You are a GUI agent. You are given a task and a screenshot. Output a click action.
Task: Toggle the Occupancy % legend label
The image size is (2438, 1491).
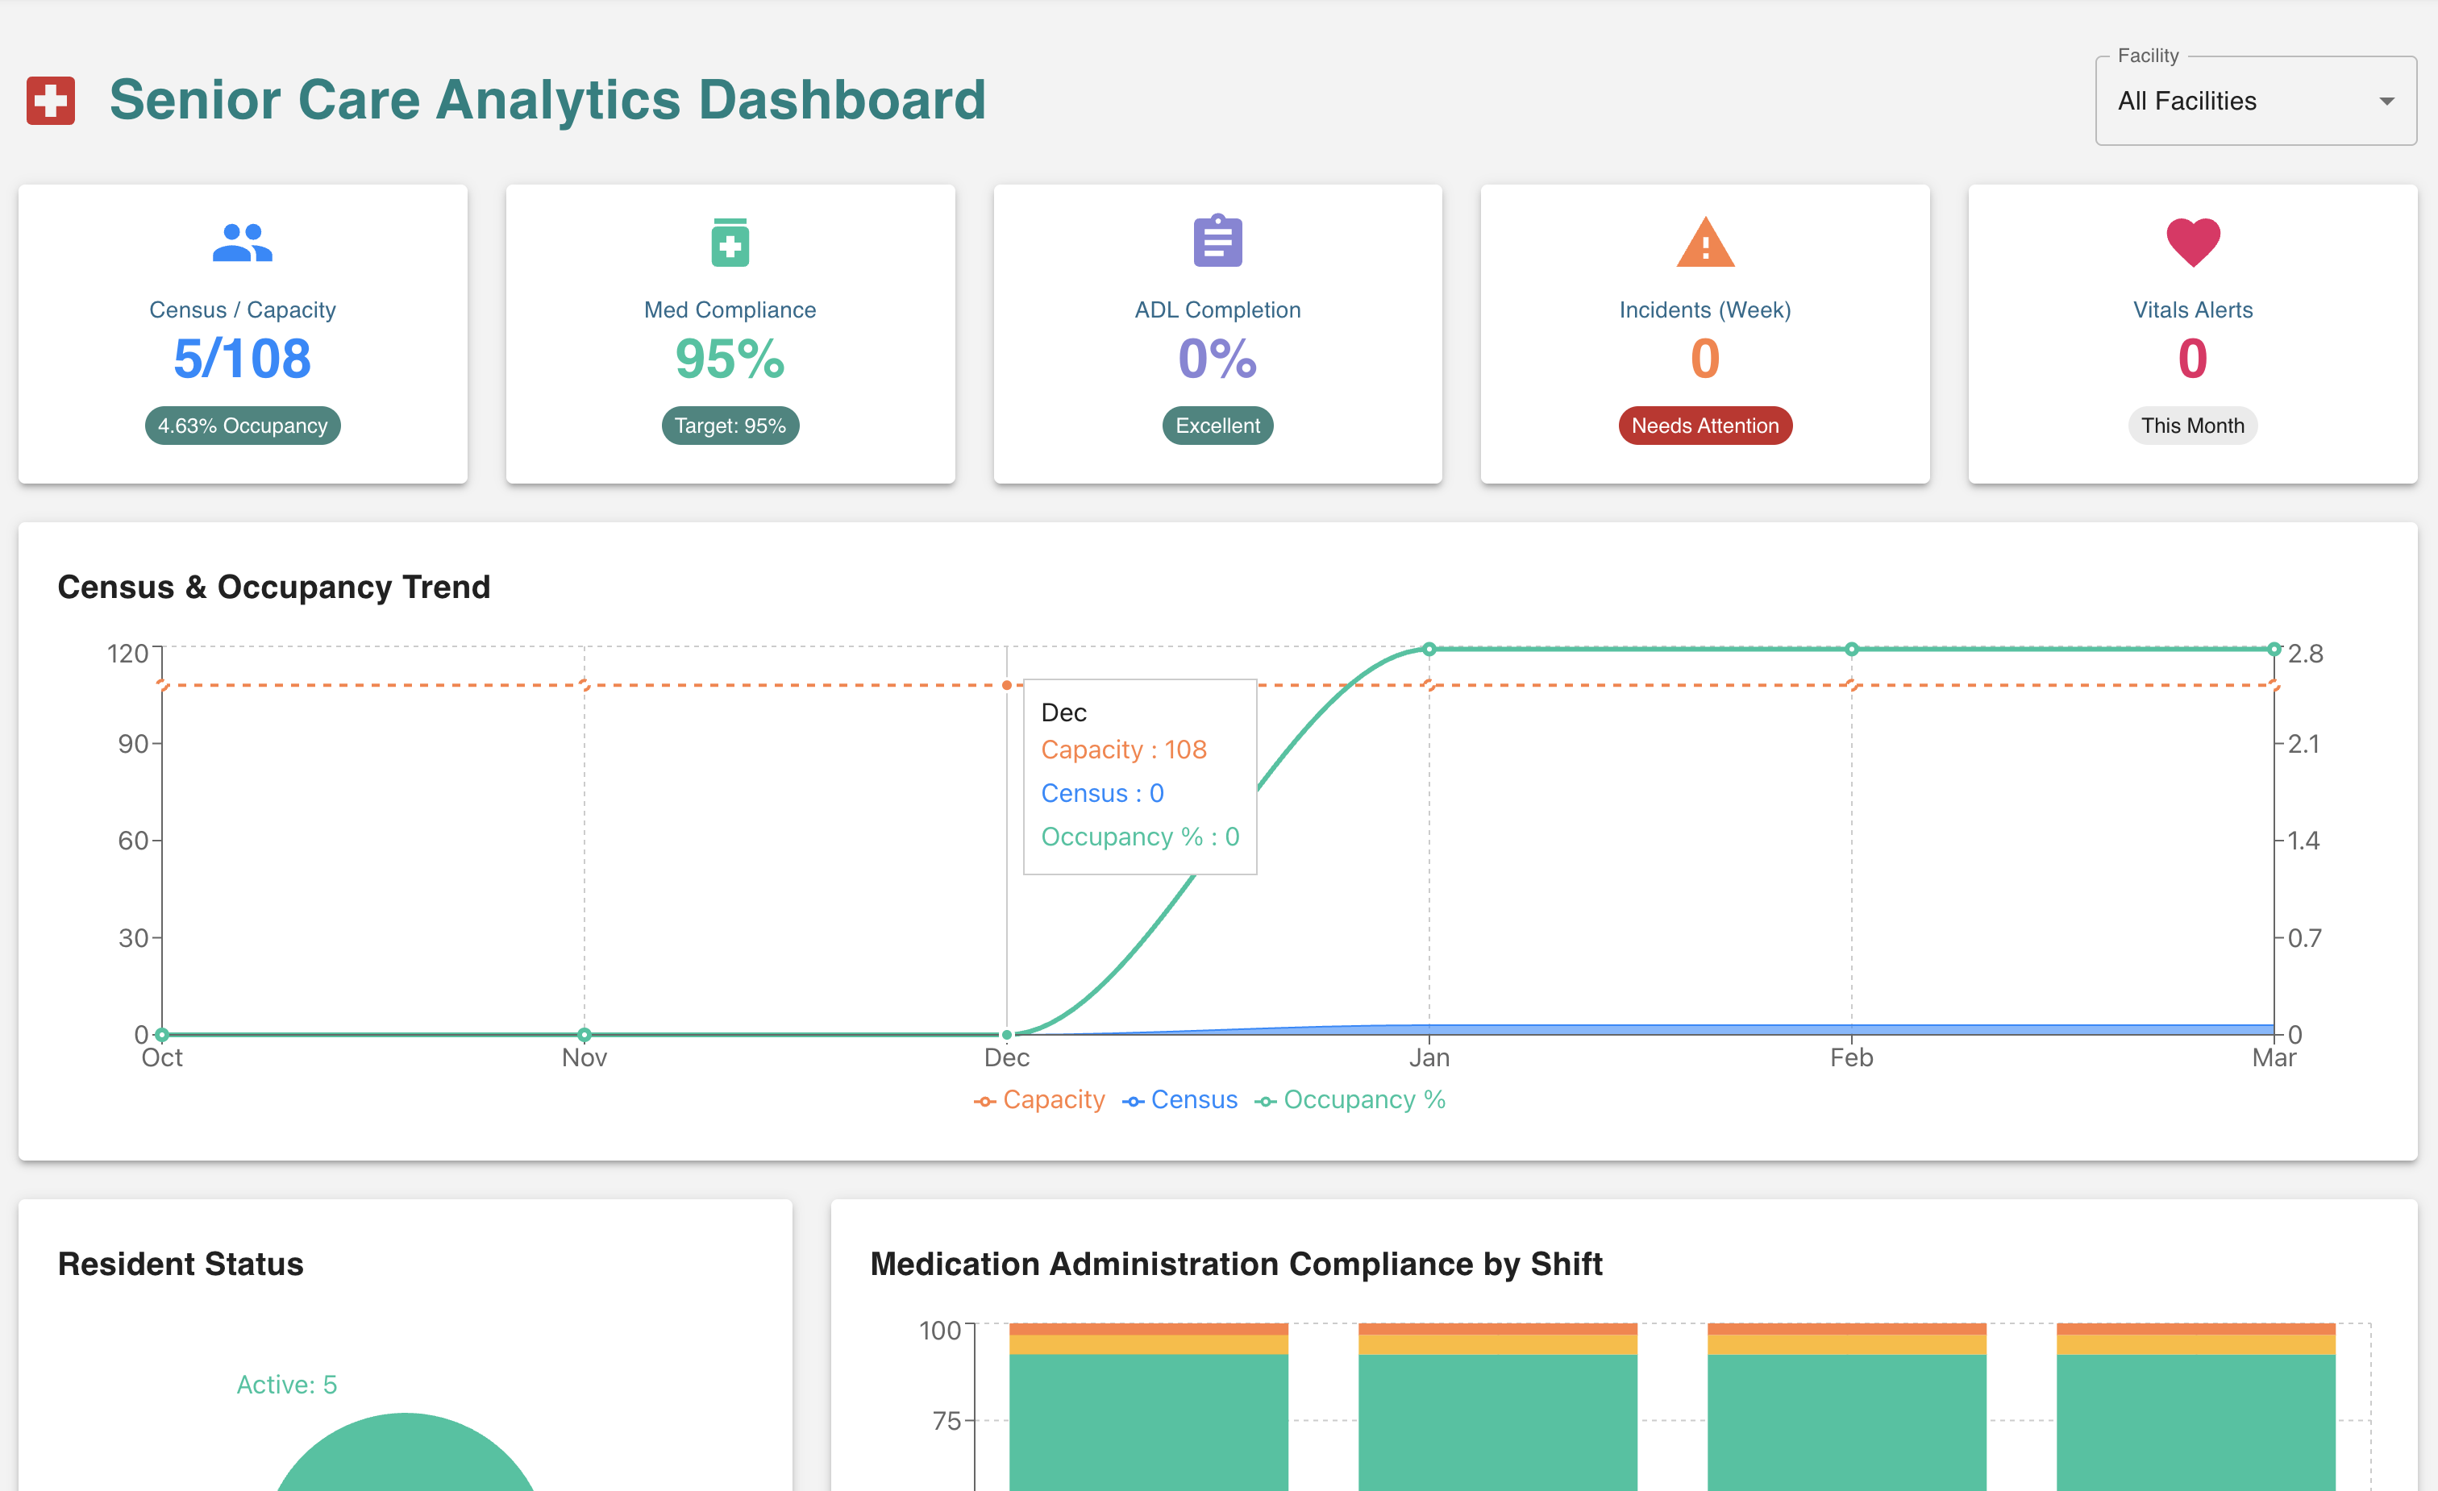point(1363,1100)
